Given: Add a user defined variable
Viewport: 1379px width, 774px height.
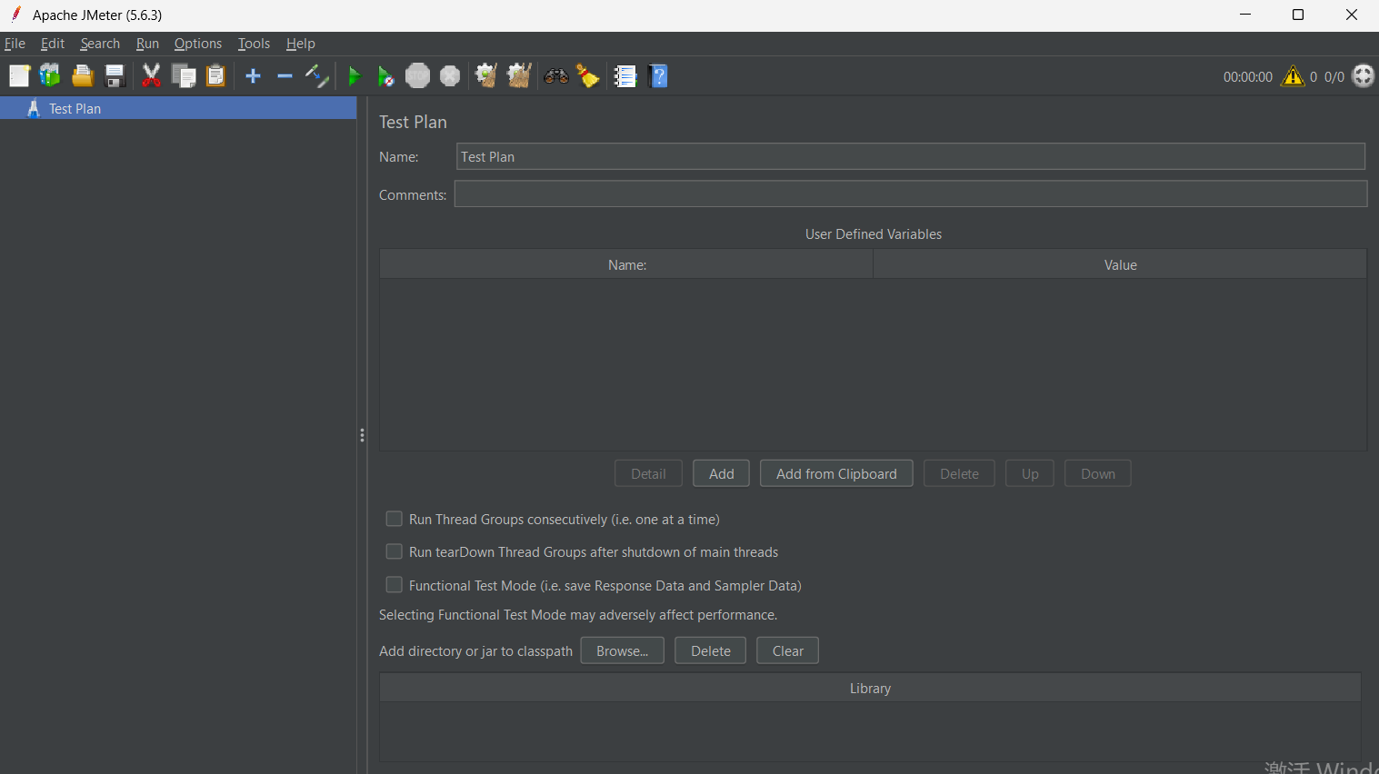Looking at the screenshot, I should 722,473.
